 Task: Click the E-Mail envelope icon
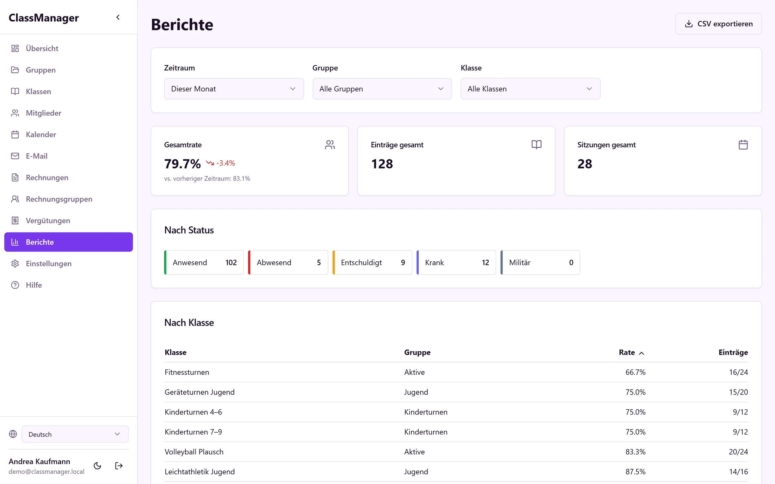click(x=15, y=156)
